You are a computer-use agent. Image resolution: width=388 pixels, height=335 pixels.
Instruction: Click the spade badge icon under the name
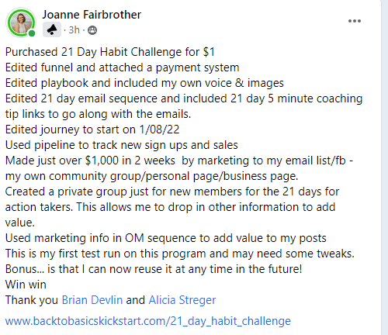[52, 29]
